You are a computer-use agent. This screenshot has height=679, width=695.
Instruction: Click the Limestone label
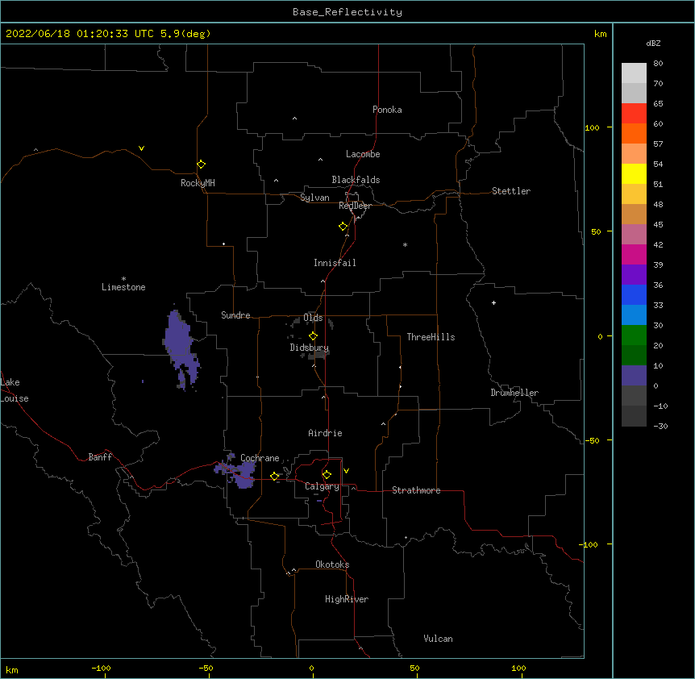[x=123, y=287]
